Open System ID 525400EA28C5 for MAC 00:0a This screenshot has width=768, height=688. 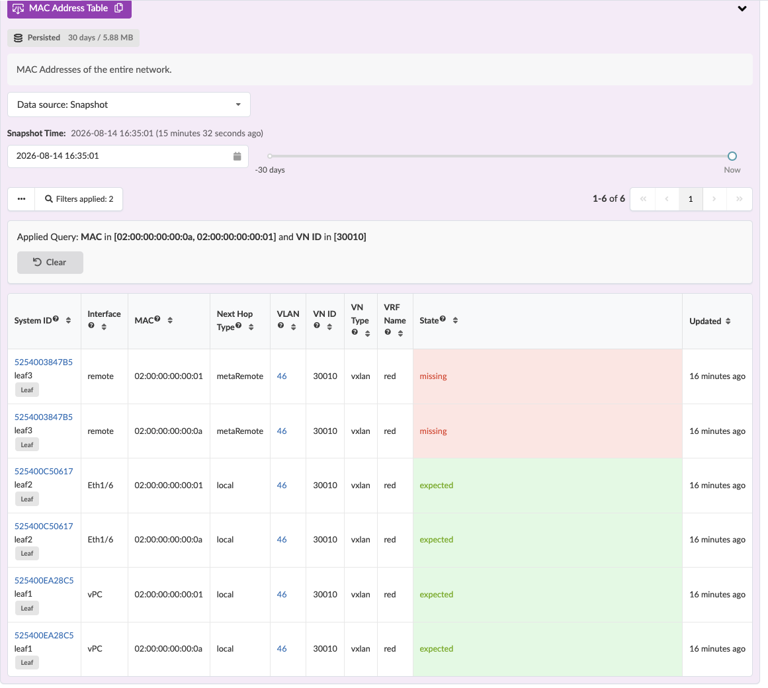(x=44, y=636)
